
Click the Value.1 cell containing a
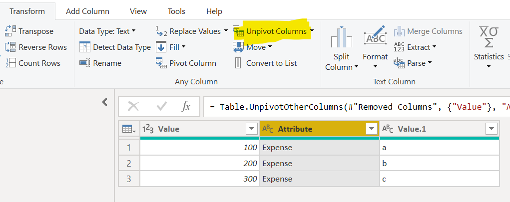coord(440,148)
